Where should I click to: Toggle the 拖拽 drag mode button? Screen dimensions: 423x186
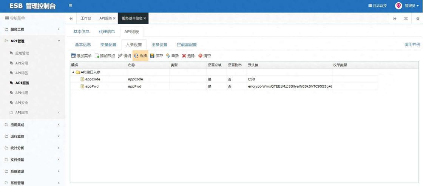click(140, 56)
